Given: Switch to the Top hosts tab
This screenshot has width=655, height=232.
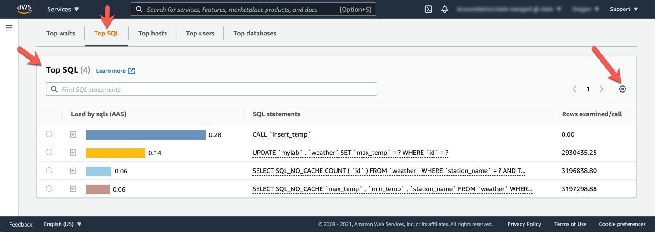Looking at the screenshot, I should tap(152, 33).
